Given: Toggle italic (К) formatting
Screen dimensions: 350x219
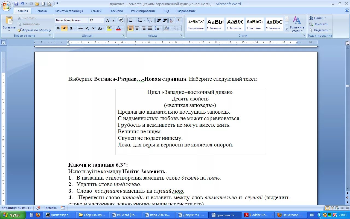Looking at the screenshot, I should point(65,28).
